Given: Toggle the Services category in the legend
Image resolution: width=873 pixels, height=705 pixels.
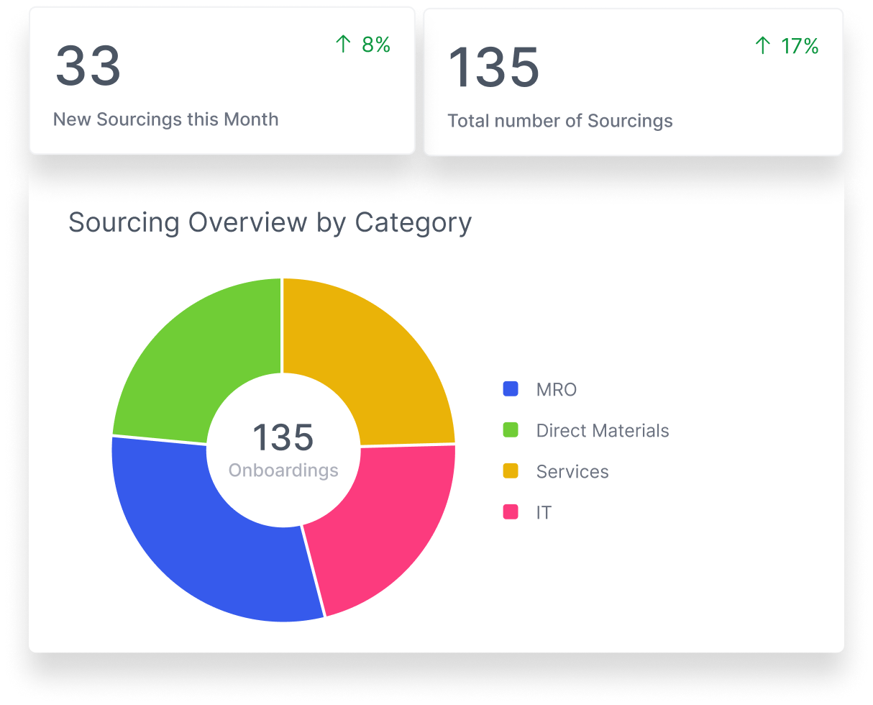Looking at the screenshot, I should click(x=572, y=471).
